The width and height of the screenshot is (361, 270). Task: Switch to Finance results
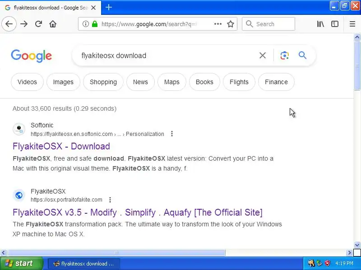[x=276, y=82]
